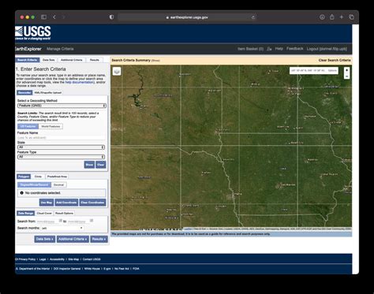This screenshot has width=374, height=294.
Task: Open the map layers icon
Action: pos(117,71)
